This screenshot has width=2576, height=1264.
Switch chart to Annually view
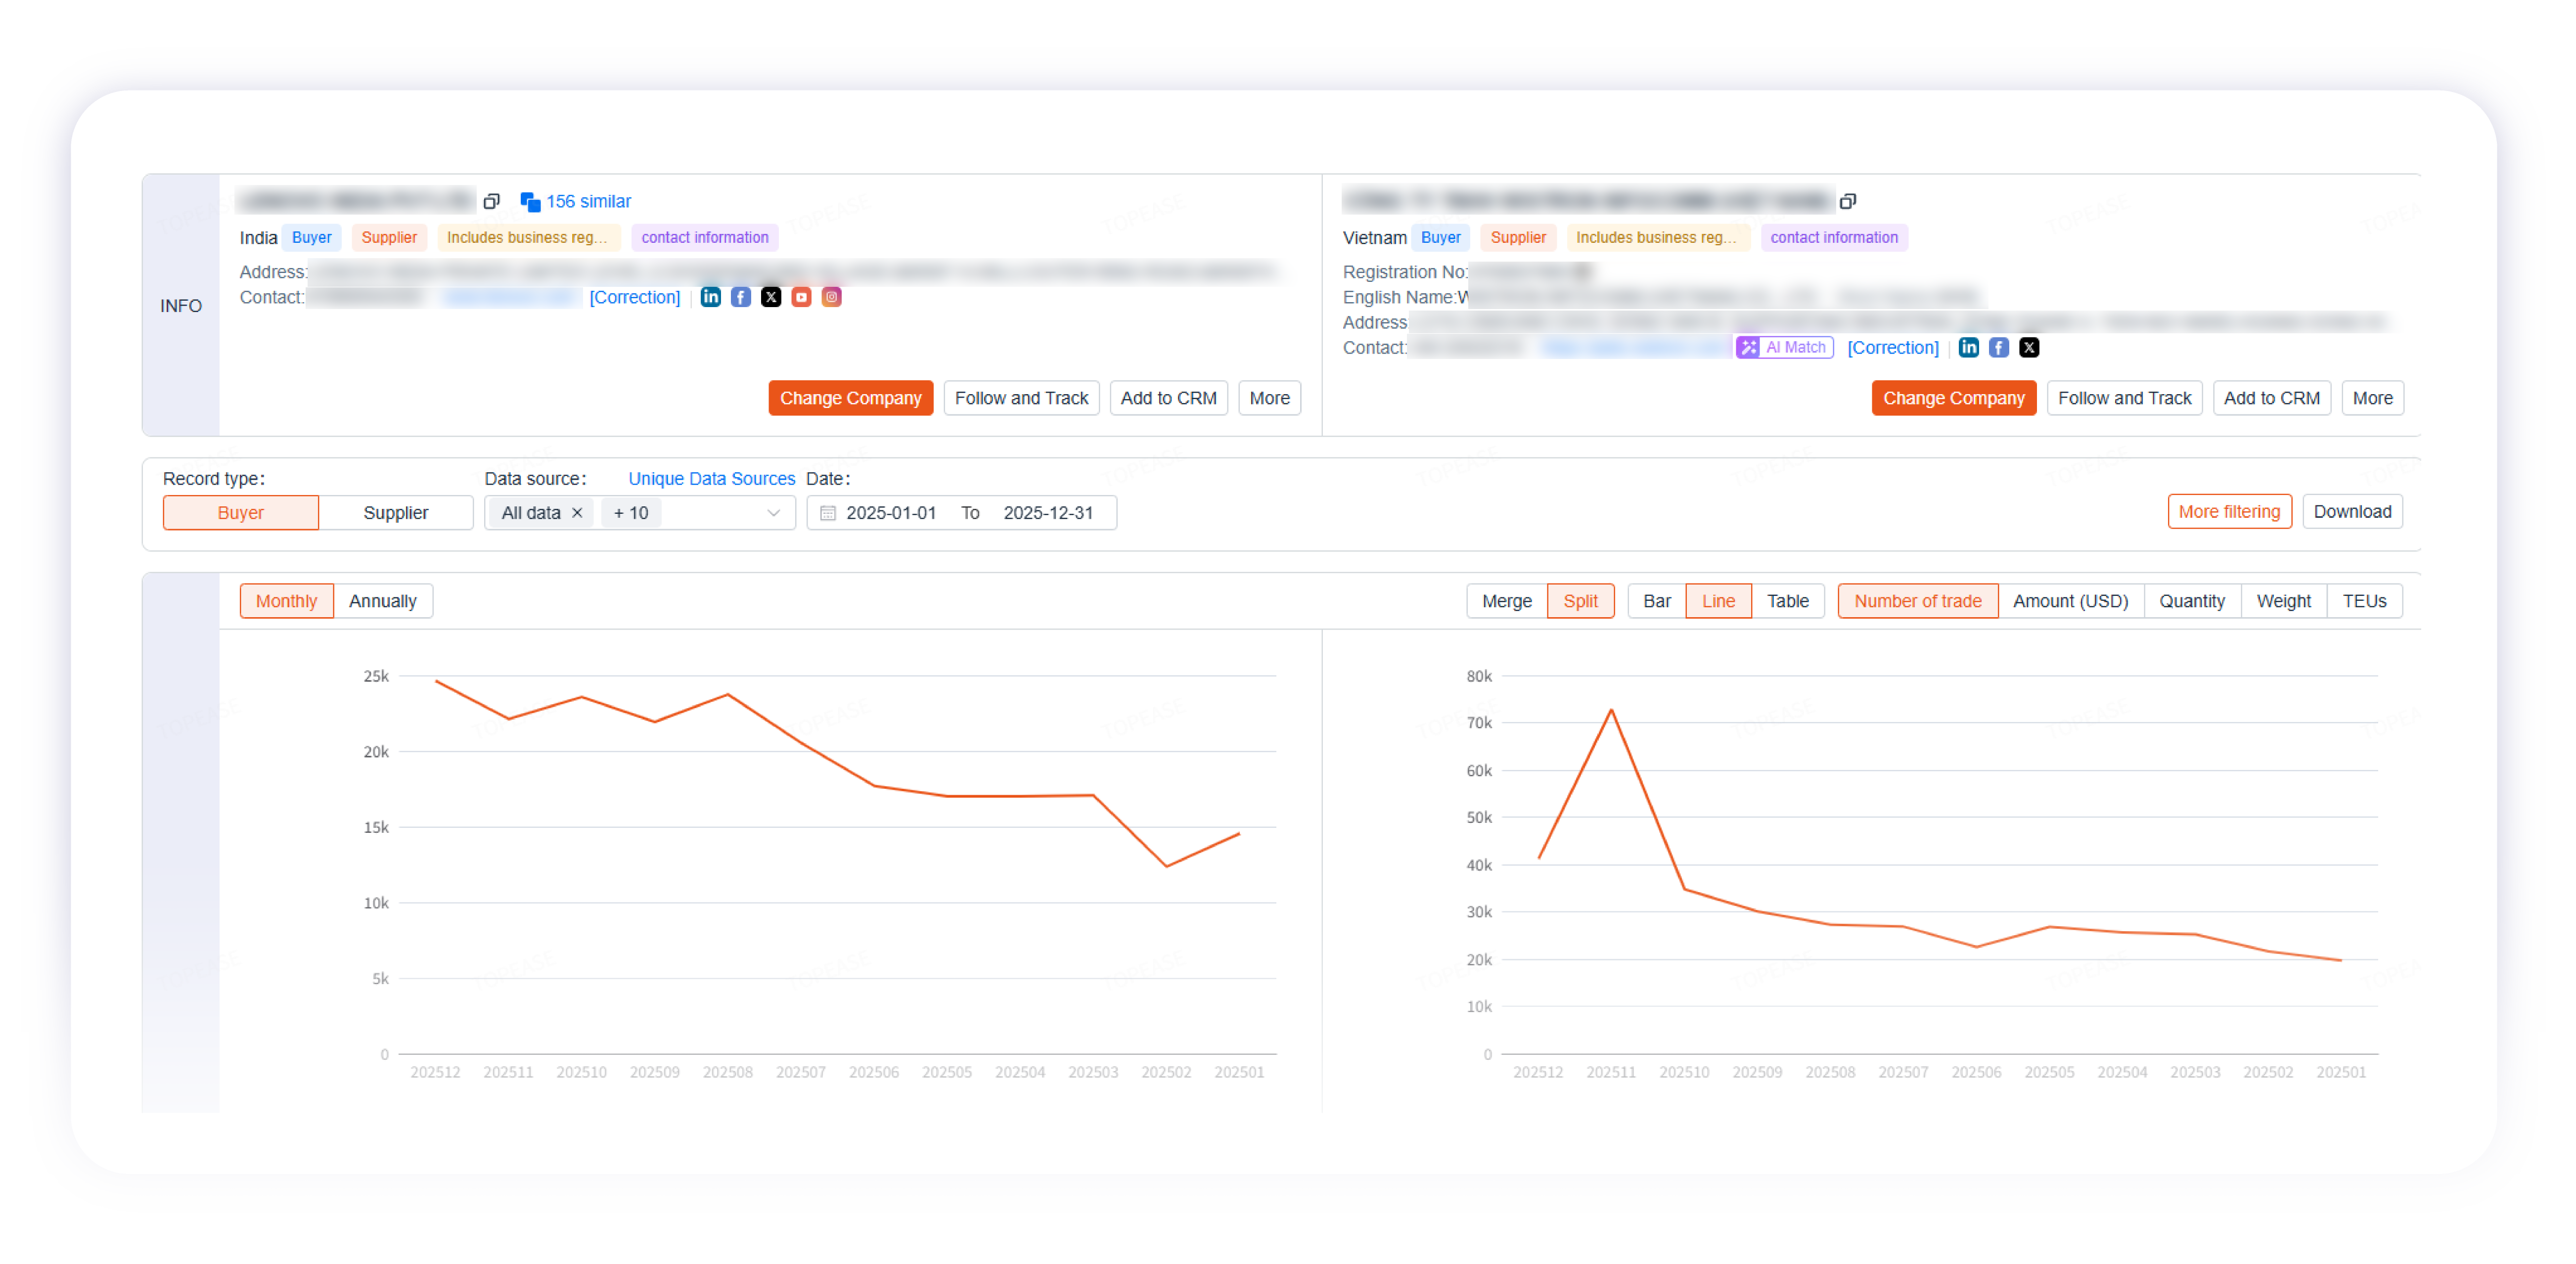click(382, 601)
